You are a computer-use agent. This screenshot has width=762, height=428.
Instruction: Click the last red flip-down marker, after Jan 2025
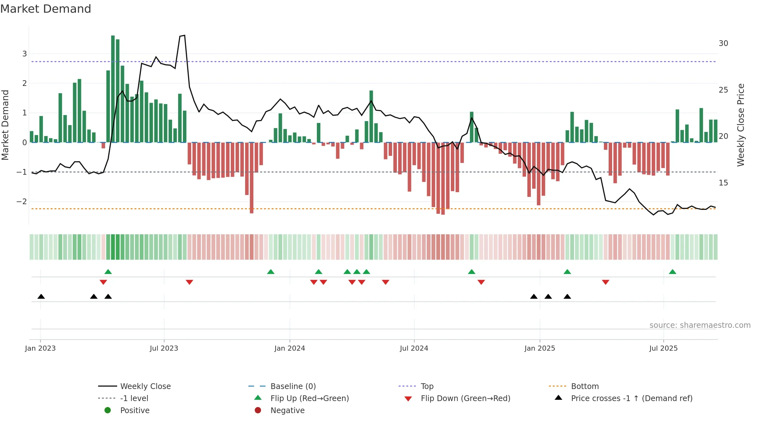(x=605, y=282)
